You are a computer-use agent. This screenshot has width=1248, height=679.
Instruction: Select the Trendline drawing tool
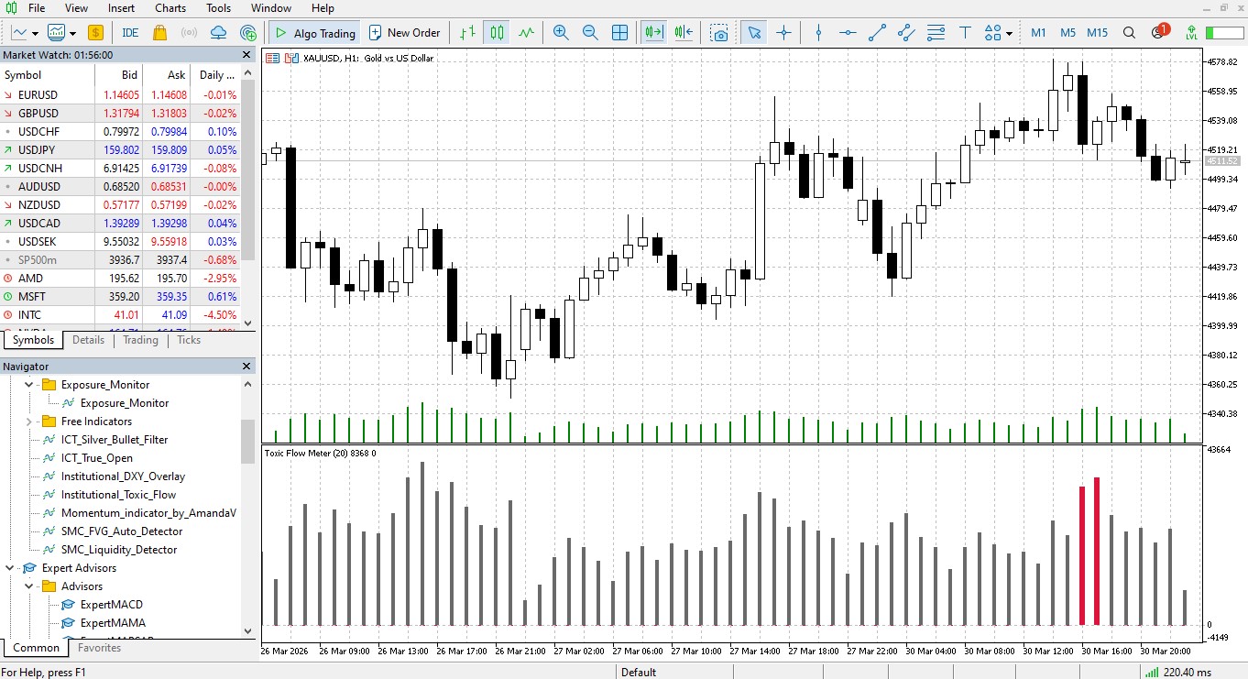click(877, 32)
